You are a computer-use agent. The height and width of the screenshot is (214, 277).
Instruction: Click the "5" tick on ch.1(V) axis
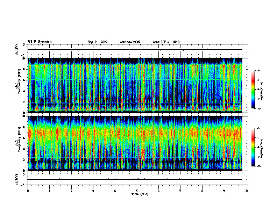point(24,45)
